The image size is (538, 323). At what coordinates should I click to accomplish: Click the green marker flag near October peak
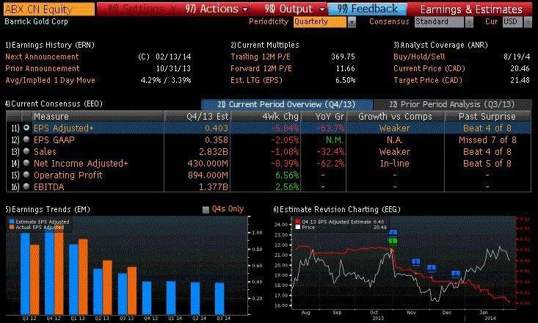[x=393, y=241]
